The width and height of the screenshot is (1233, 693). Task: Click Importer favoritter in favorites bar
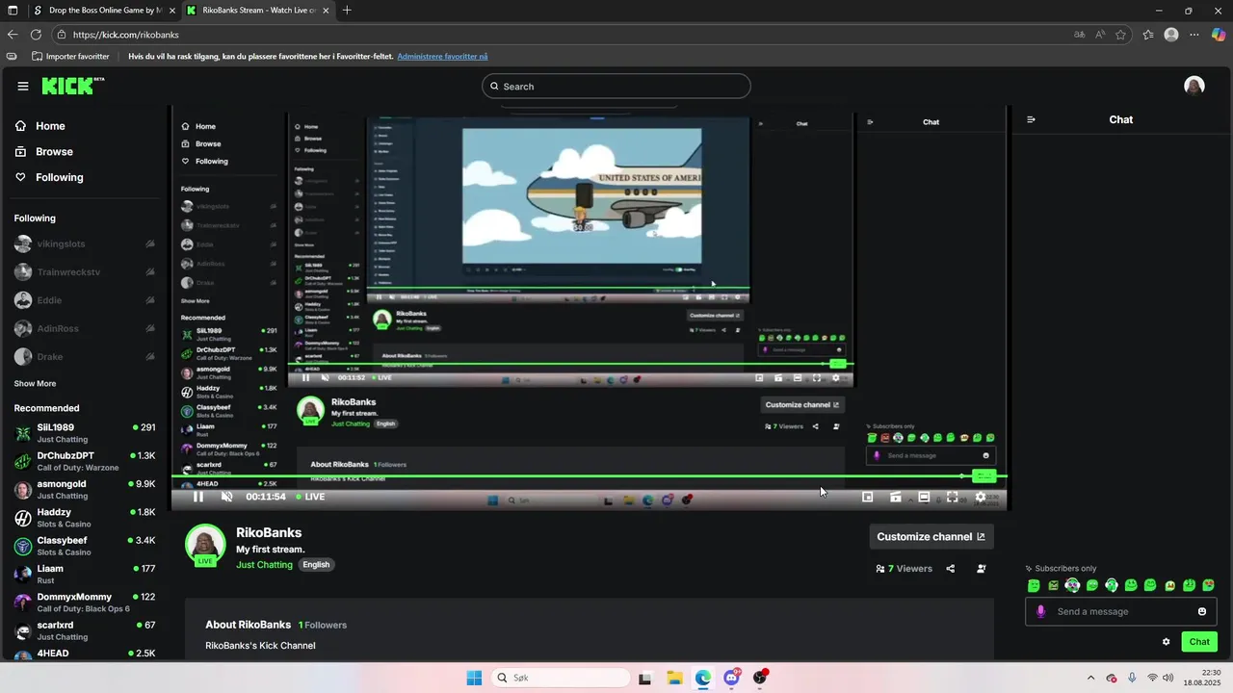pyautogui.click(x=70, y=57)
